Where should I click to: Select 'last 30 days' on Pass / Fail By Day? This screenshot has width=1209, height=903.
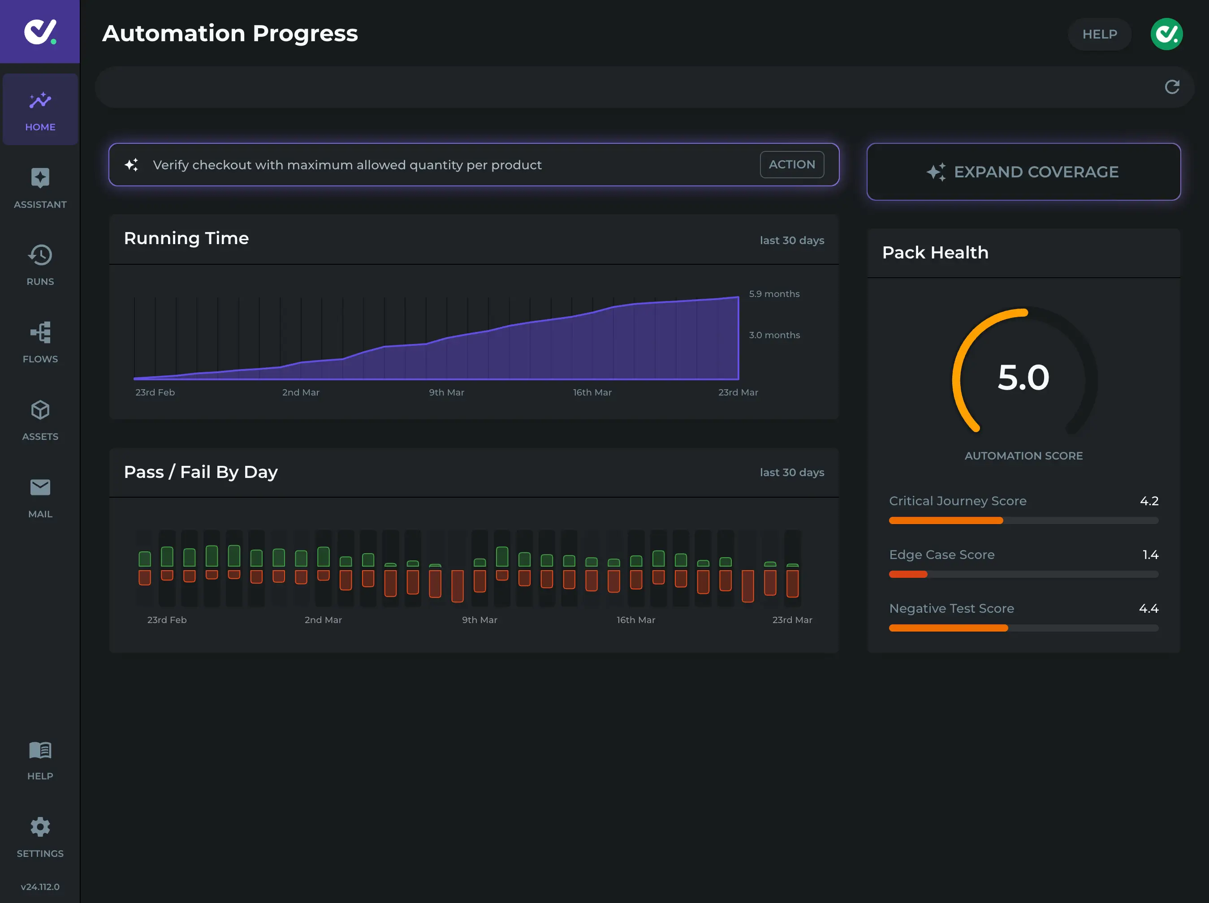pyautogui.click(x=791, y=472)
